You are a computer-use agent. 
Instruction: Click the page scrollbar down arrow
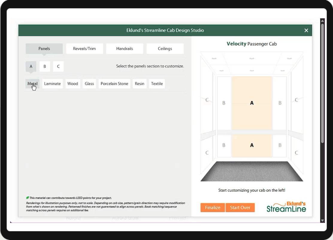[x=323, y=220]
